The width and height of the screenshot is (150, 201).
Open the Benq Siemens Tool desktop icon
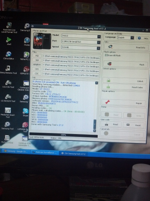tap(8, 70)
